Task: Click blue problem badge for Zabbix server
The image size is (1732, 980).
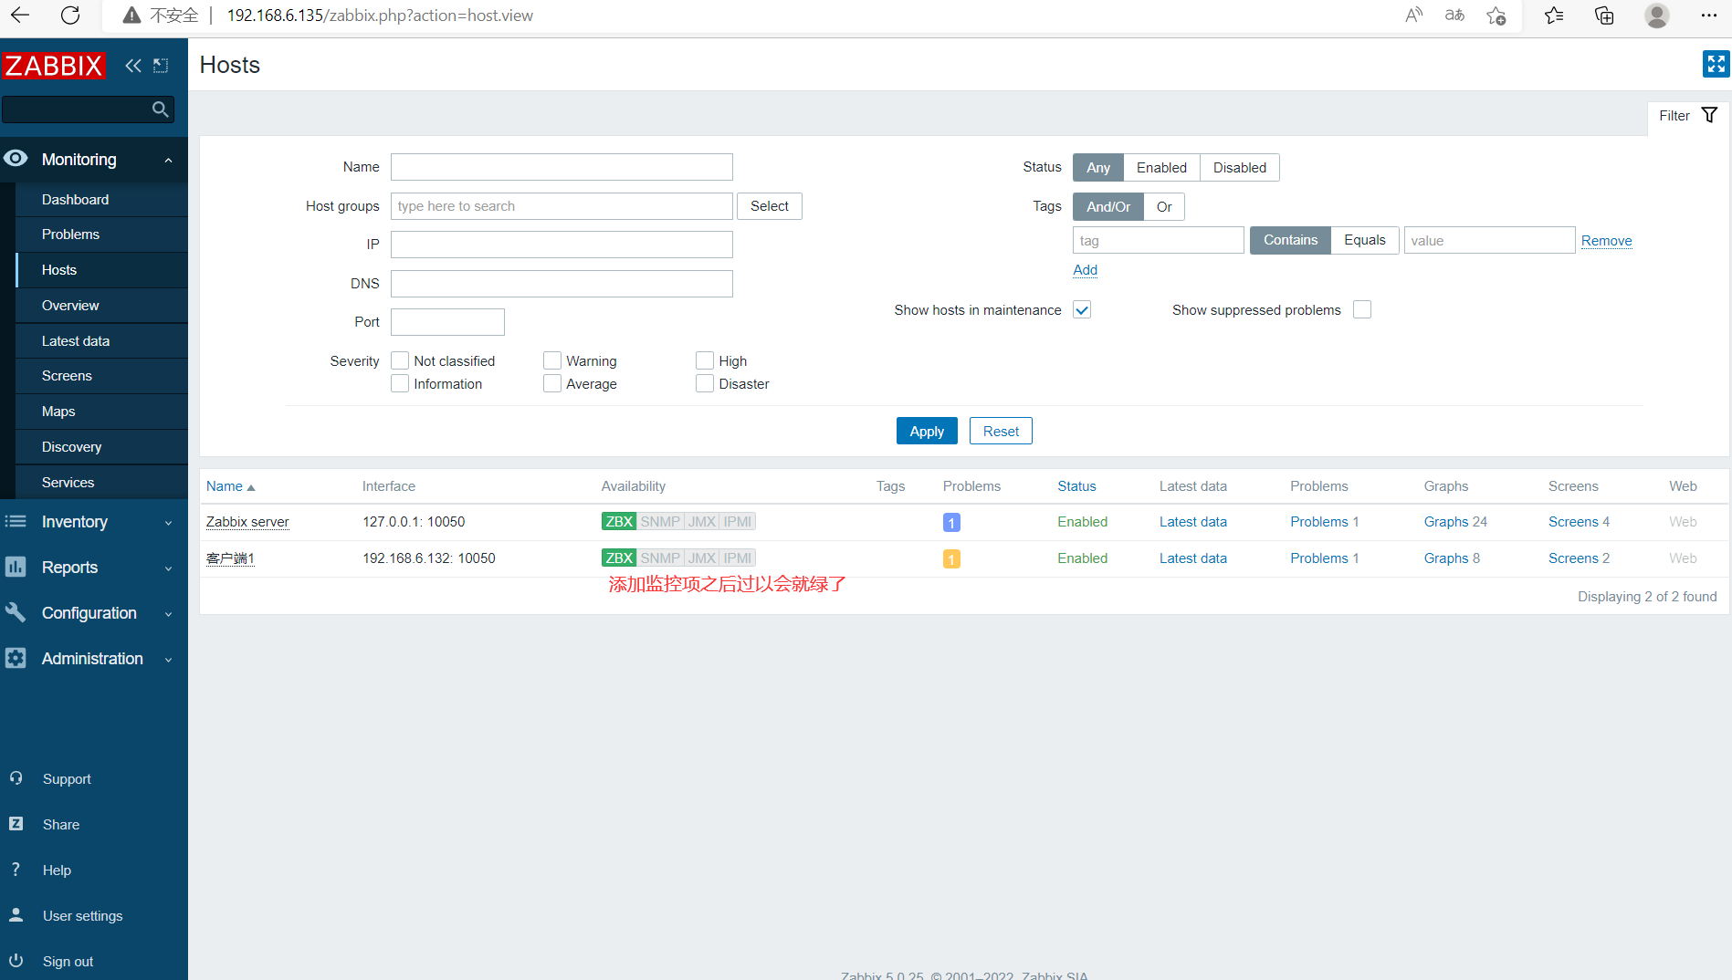Action: pos(951,522)
